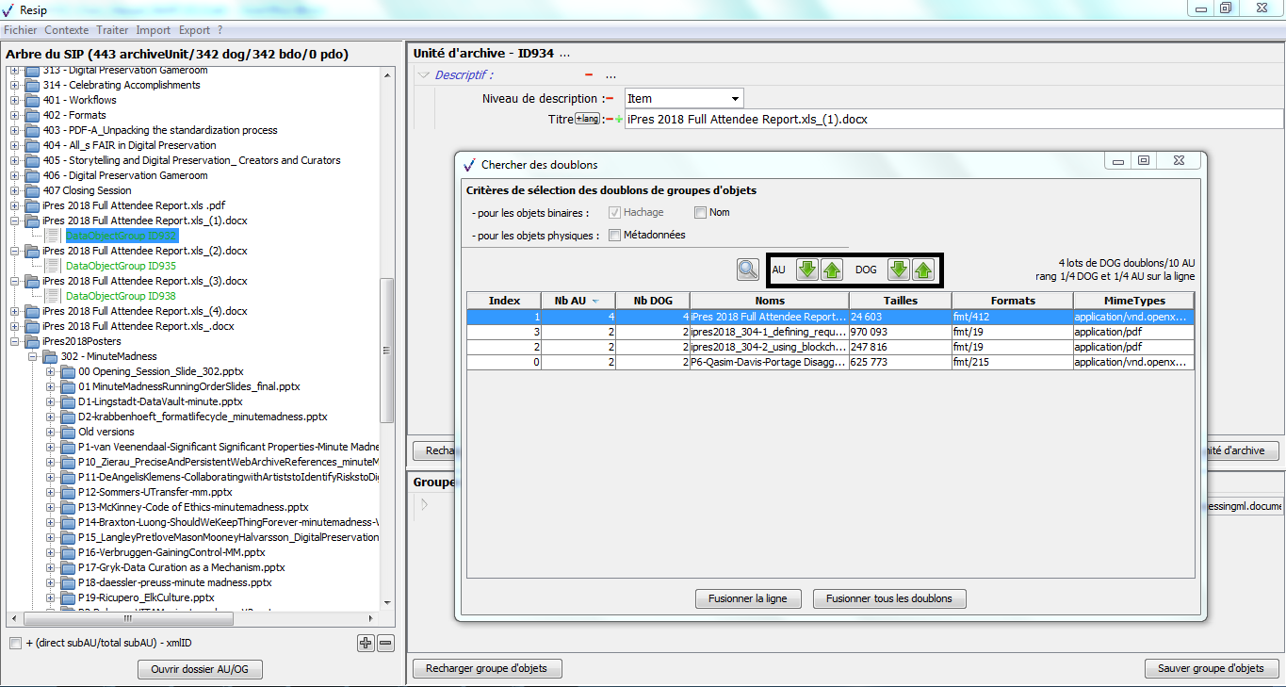The width and height of the screenshot is (1286, 687).
Task: Open the Export menu
Action: point(194,30)
